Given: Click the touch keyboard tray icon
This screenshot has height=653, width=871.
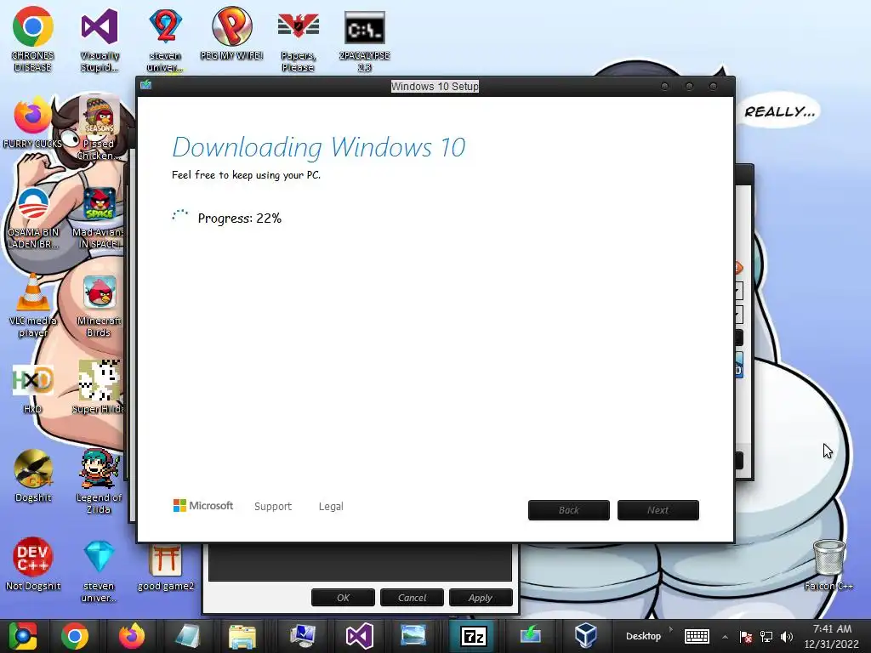Looking at the screenshot, I should click(697, 636).
